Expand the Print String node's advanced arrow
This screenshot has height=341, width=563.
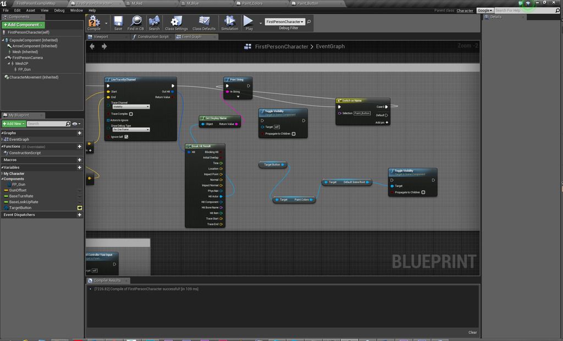click(x=238, y=97)
